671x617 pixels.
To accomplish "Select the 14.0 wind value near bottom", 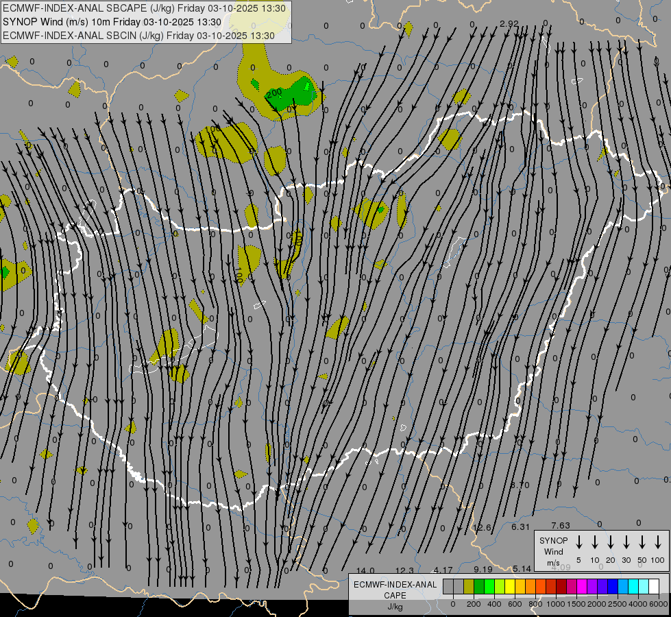I will [x=365, y=570].
